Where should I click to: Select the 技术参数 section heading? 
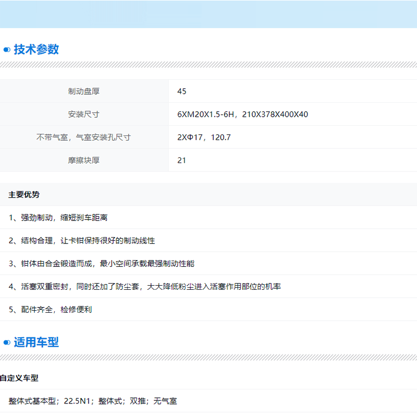[x=36, y=50]
